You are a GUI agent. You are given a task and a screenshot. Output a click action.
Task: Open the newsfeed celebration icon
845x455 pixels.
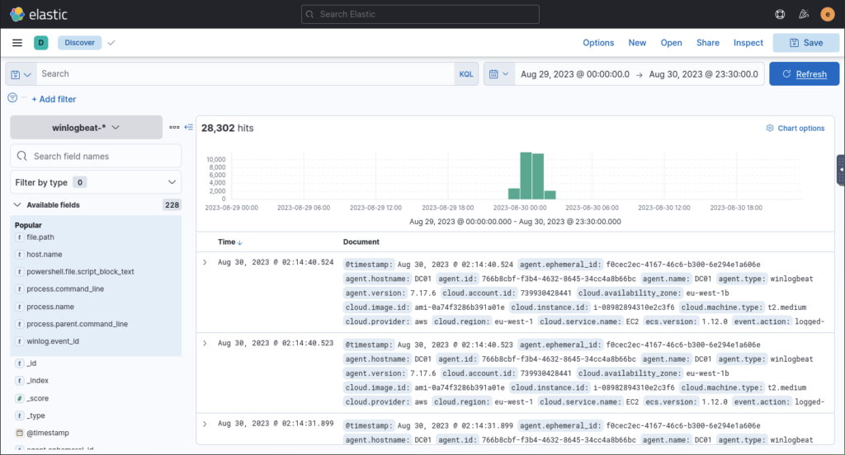[804, 15]
